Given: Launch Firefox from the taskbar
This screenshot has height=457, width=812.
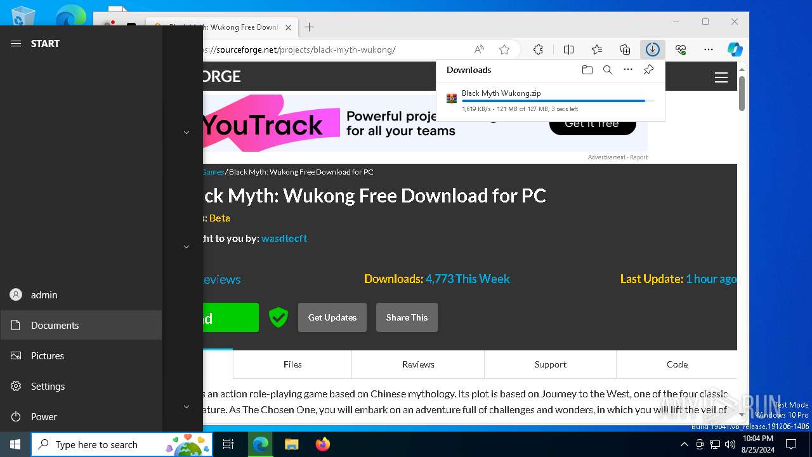Looking at the screenshot, I should (323, 444).
